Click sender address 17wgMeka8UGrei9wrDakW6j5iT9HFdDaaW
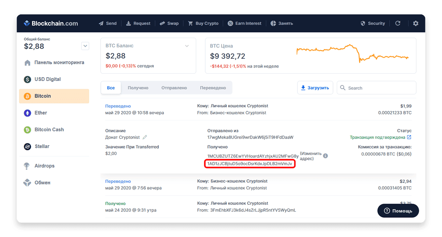The width and height of the screenshot is (442, 237). 250,137
